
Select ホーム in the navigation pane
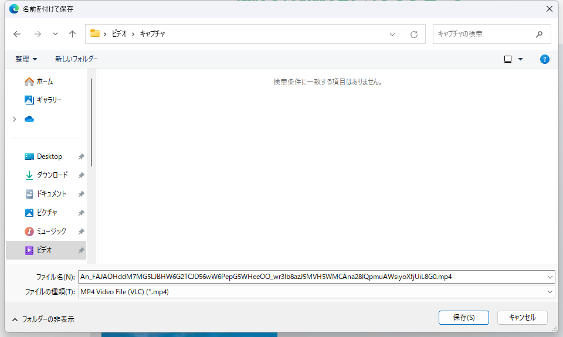(46, 81)
